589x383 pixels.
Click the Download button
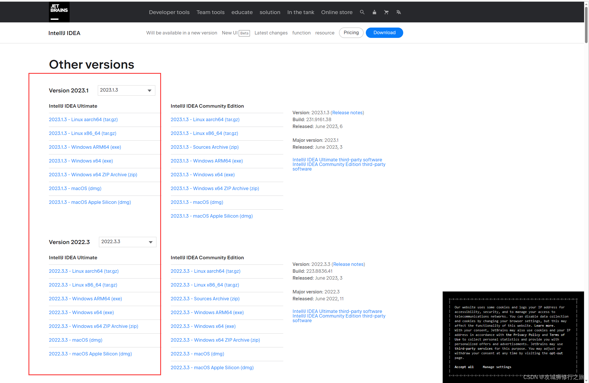(x=384, y=32)
